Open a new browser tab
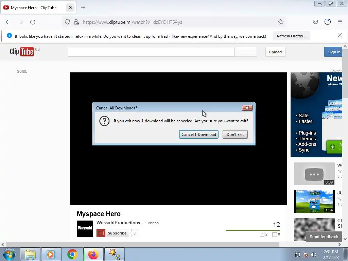348x261 pixels. (83, 8)
